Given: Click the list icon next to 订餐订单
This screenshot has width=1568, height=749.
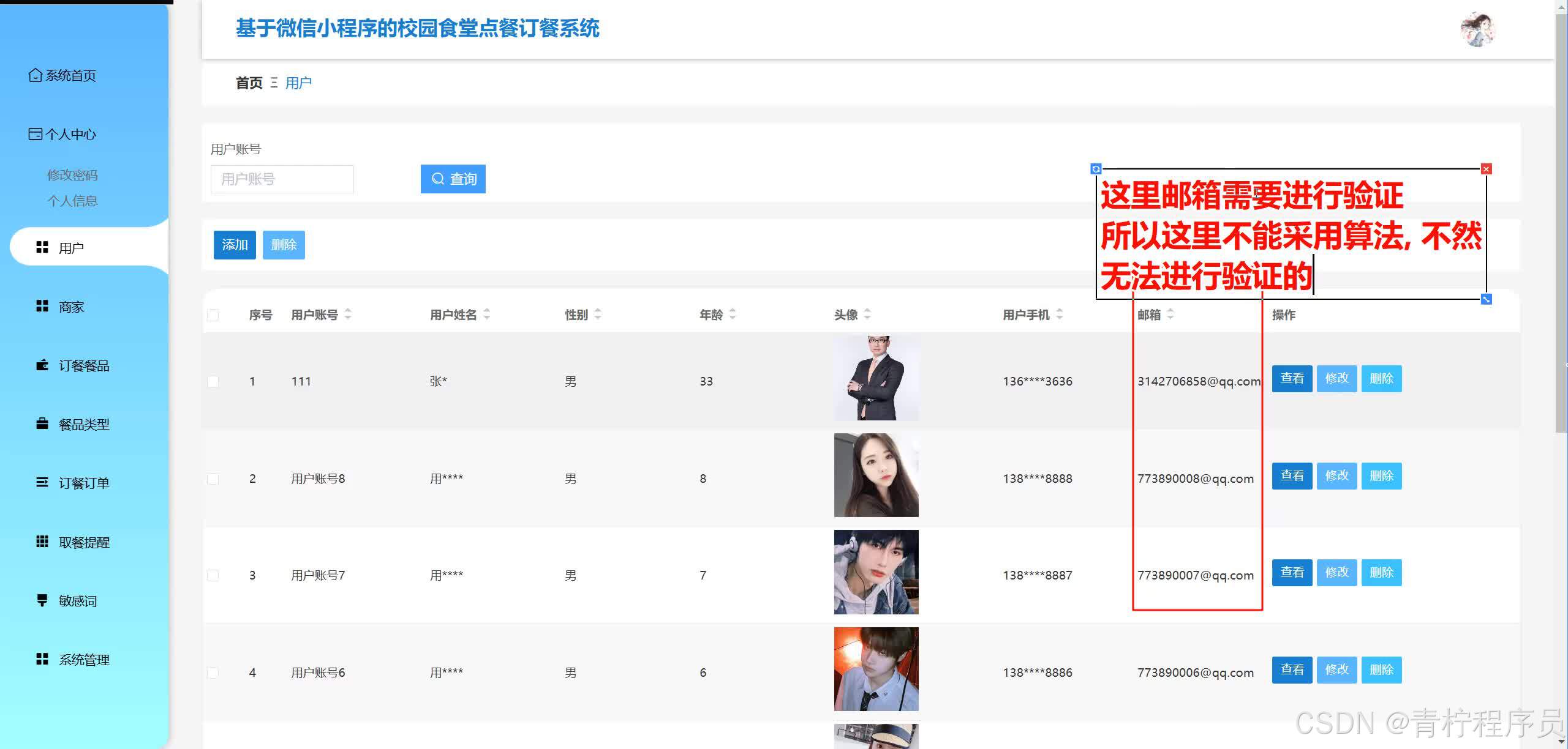Looking at the screenshot, I should (x=42, y=482).
